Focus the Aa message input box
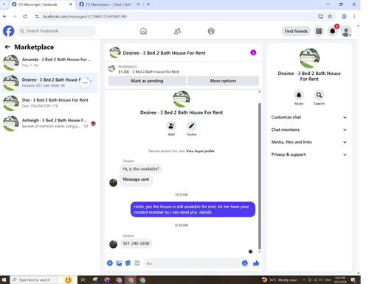The image size is (369, 284). 192,263
